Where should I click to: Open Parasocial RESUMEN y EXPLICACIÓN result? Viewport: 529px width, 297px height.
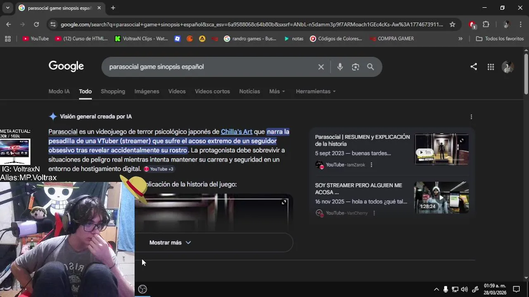point(362,141)
